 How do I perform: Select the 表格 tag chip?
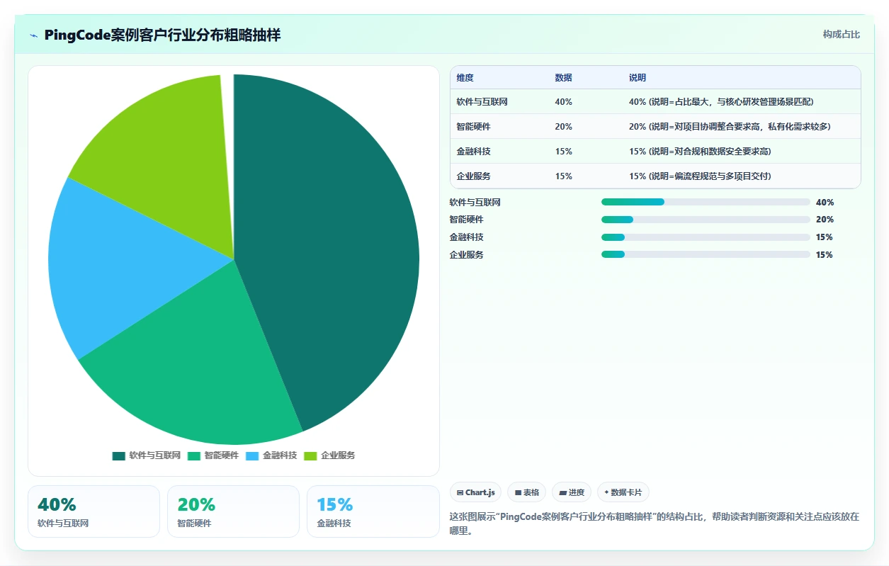click(526, 492)
